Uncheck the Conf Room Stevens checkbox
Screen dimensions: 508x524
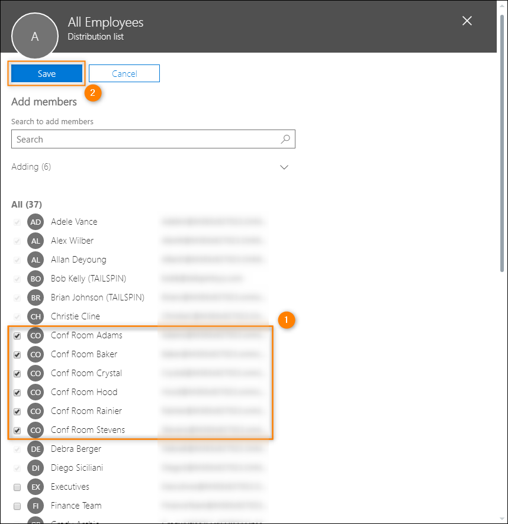tap(17, 430)
